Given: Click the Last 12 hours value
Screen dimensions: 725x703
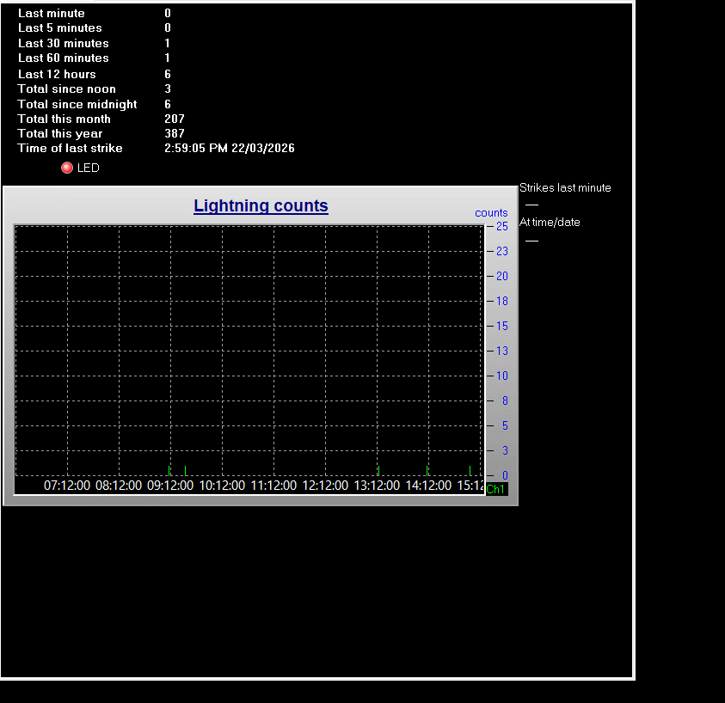Looking at the screenshot, I should (168, 74).
